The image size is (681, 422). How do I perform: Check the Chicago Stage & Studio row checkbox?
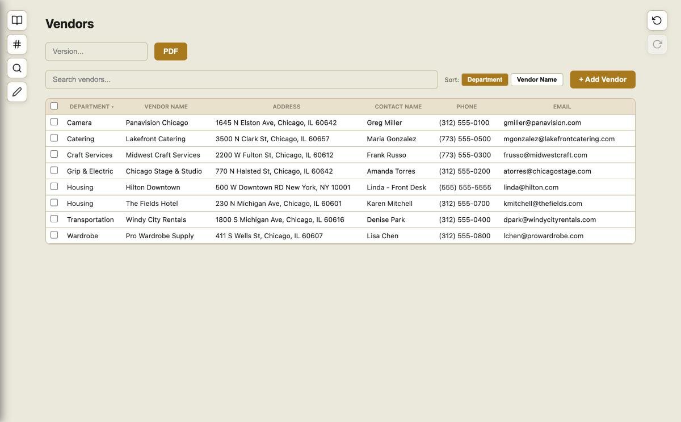click(54, 170)
